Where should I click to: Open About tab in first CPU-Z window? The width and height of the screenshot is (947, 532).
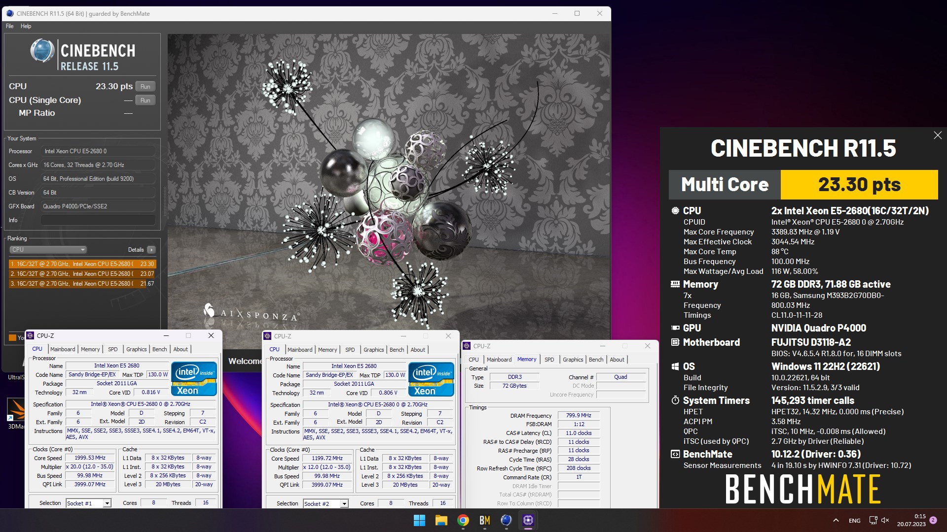tap(181, 349)
